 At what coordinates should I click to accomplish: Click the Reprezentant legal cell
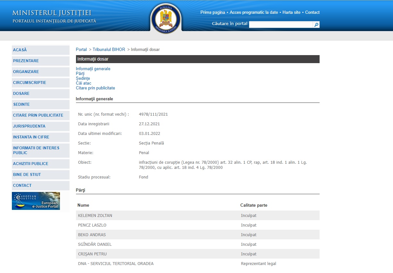pos(259,264)
